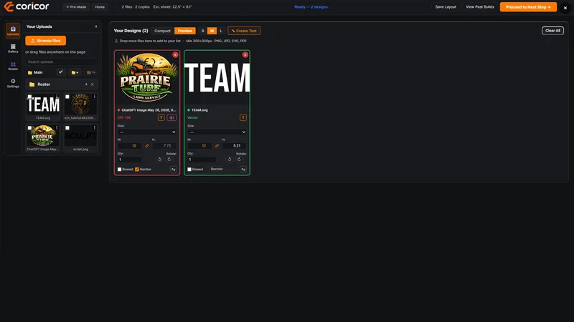Switch to Preview view
Screen dimensions: 574x322
[185, 31]
